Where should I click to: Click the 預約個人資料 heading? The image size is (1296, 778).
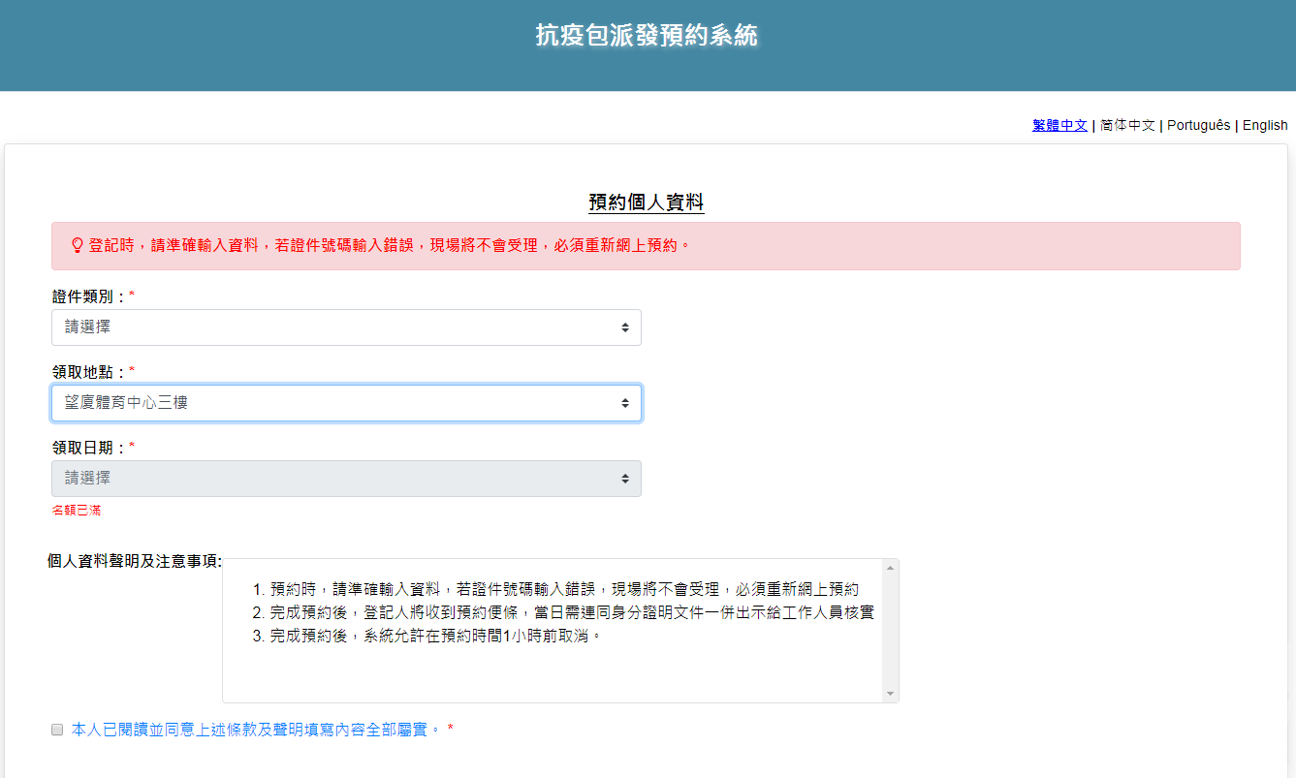pyautogui.click(x=647, y=202)
